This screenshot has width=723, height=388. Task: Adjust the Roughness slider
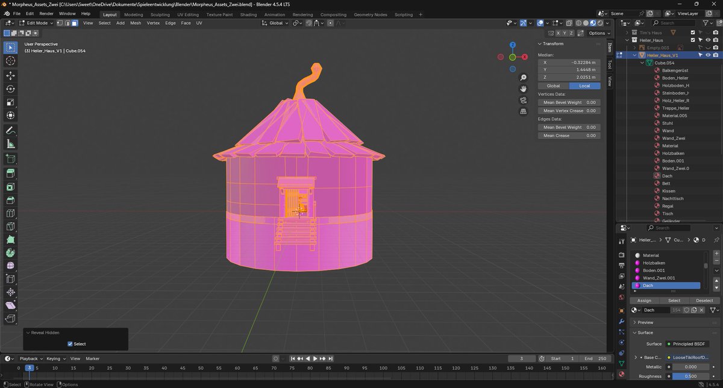point(690,377)
